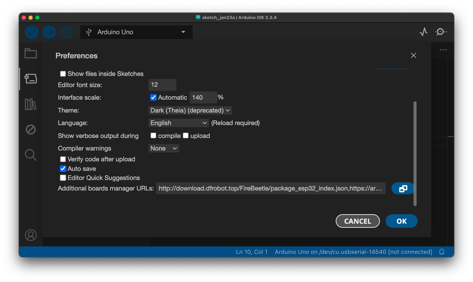
Task: Click the Arduino Uno port status text
Action: (x=353, y=252)
